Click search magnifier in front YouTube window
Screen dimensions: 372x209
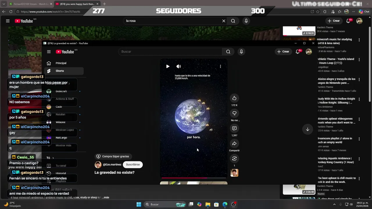[x=228, y=52]
